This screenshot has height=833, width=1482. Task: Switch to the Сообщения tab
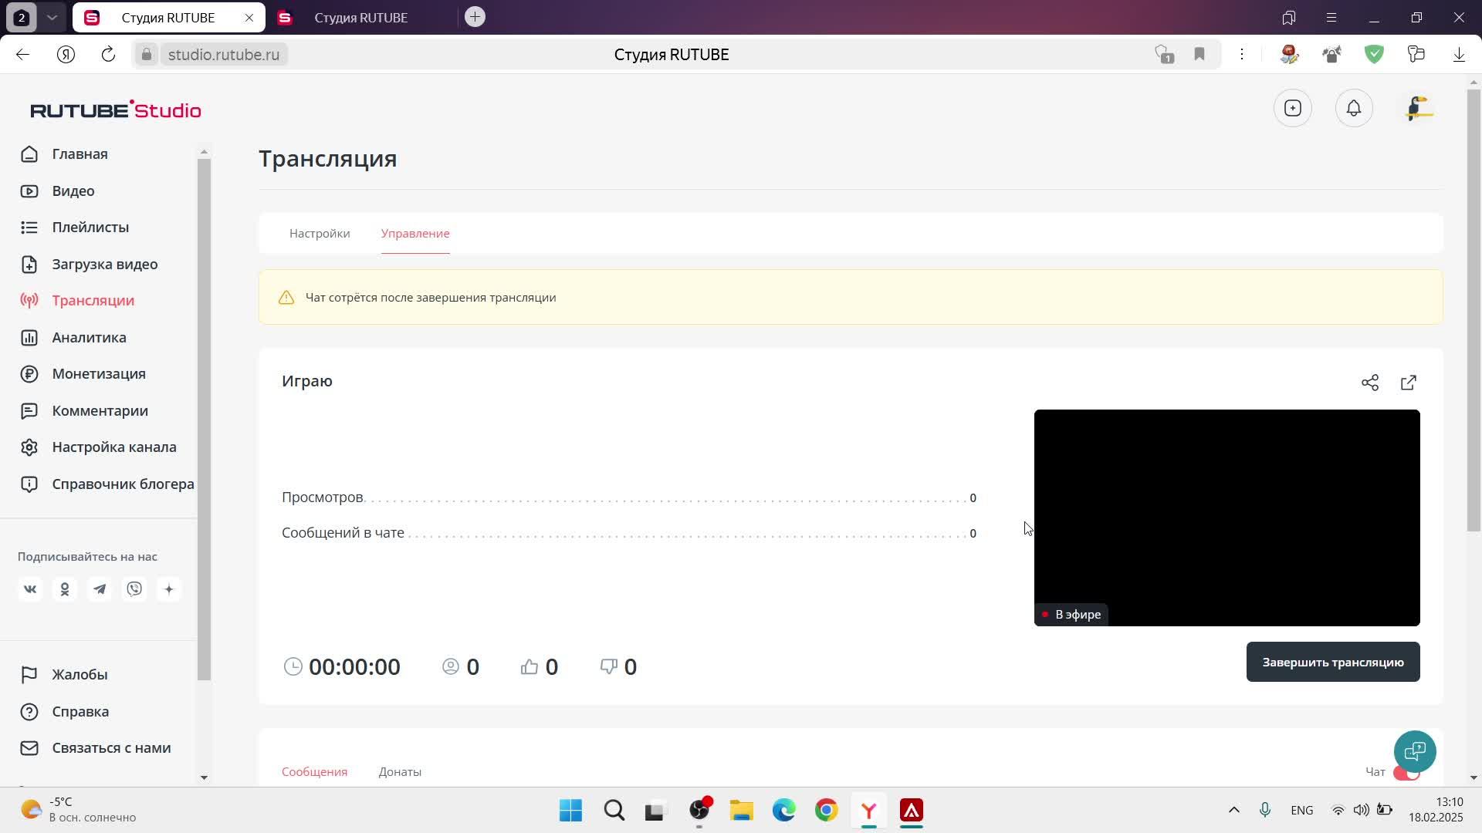[314, 772]
